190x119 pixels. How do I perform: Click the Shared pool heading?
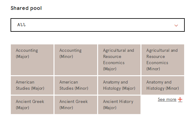(x=26, y=8)
